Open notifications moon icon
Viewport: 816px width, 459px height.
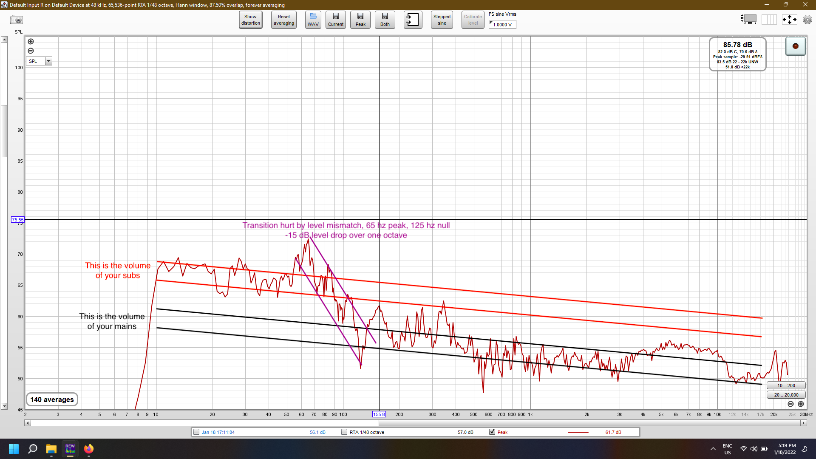805,449
